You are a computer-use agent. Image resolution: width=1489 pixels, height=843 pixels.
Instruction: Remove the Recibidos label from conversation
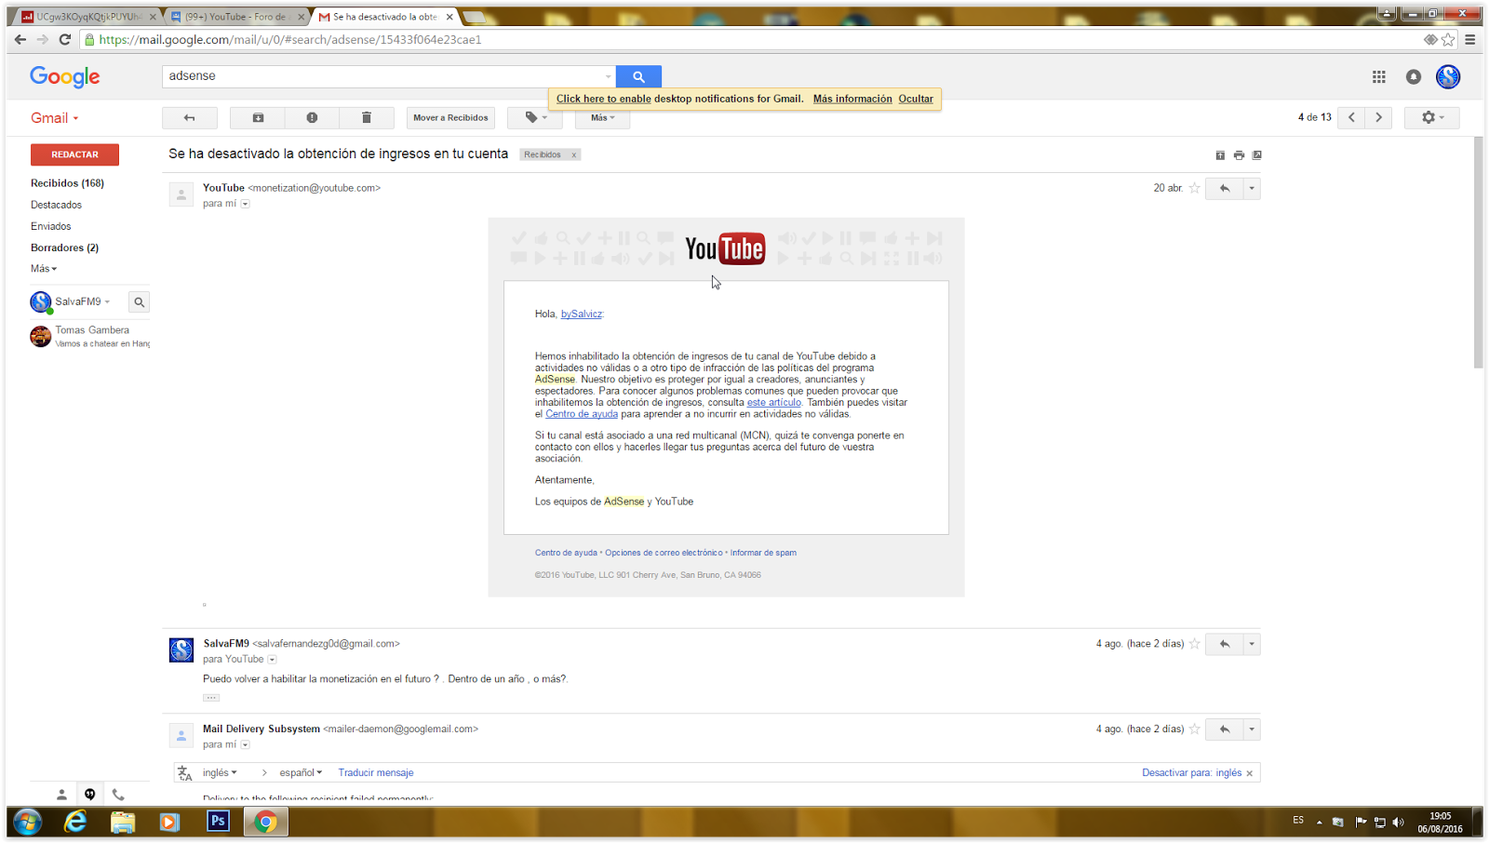[x=574, y=155]
